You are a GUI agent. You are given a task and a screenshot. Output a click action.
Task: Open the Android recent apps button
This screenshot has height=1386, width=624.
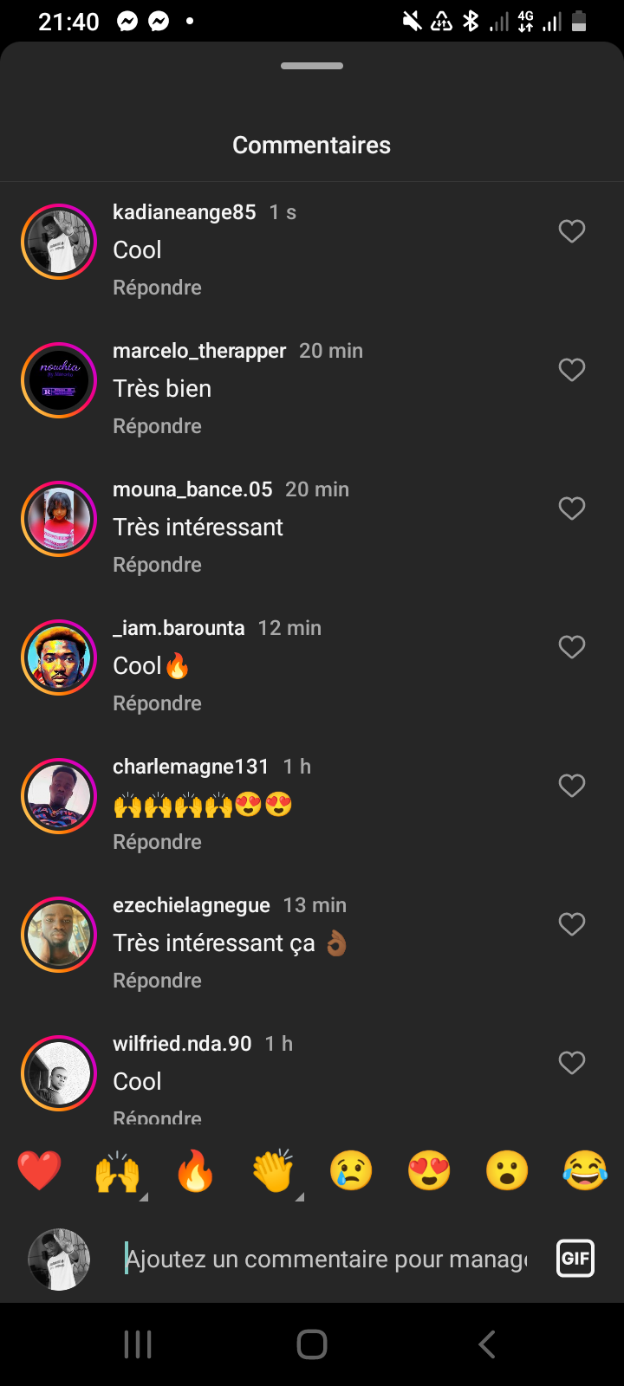click(138, 1344)
